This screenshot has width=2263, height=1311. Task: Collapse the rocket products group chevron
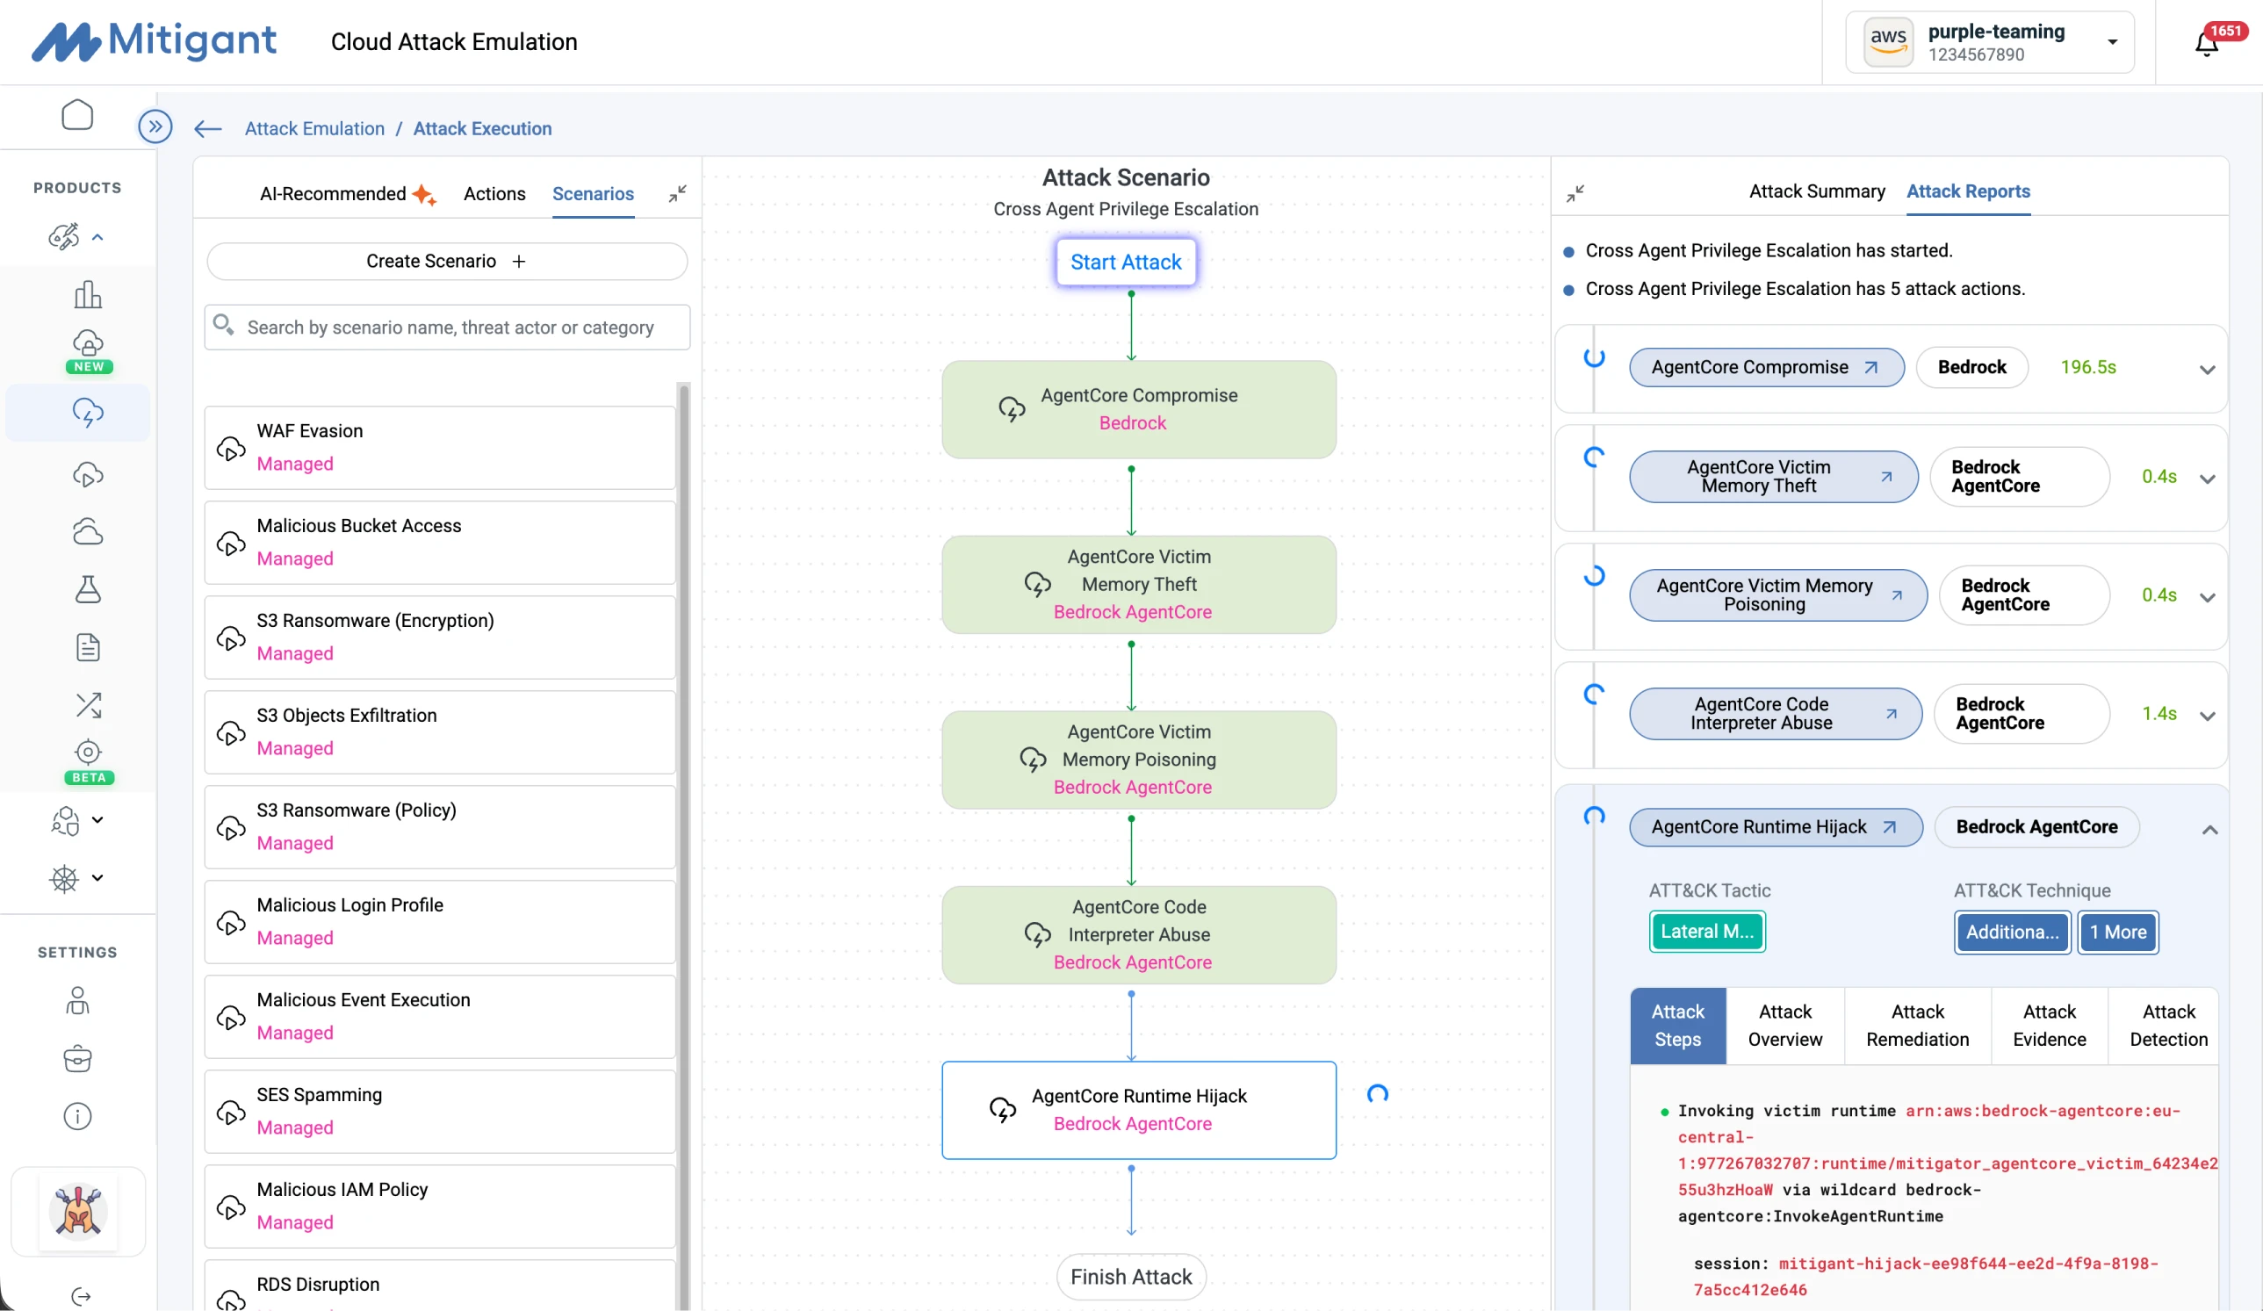pyautogui.click(x=97, y=237)
